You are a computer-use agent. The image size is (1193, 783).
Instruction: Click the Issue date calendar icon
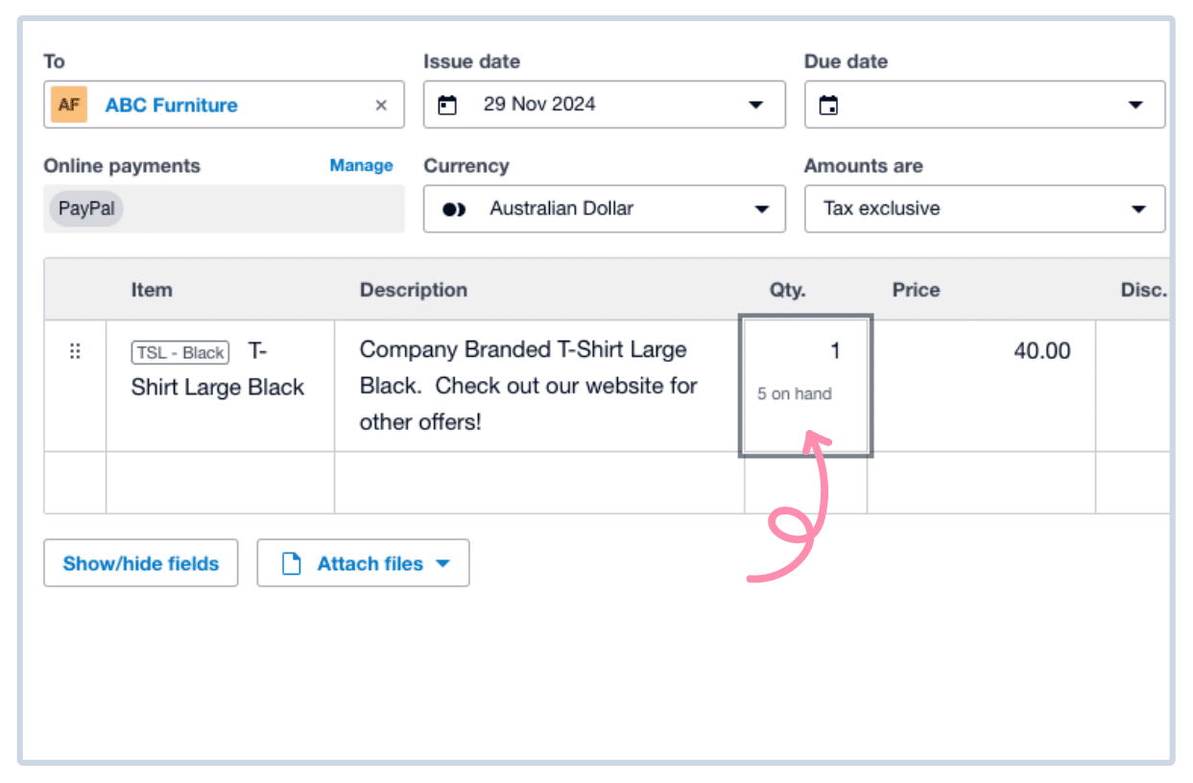click(447, 106)
